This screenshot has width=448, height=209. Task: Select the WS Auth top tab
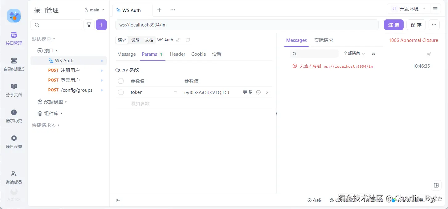click(x=132, y=10)
